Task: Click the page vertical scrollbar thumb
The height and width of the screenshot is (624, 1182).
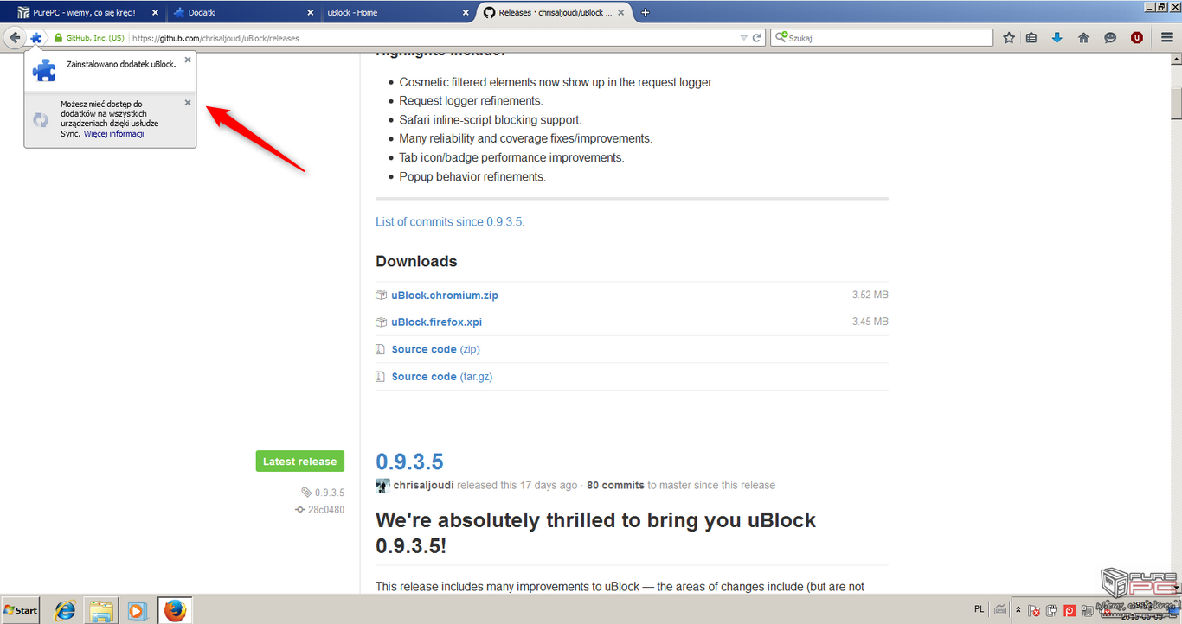Action: pyautogui.click(x=1176, y=104)
